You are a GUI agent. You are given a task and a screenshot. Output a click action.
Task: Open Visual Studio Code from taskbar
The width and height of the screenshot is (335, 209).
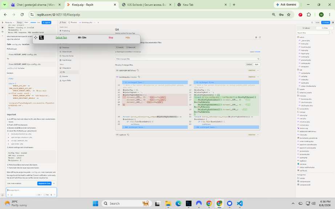click(x=240, y=204)
